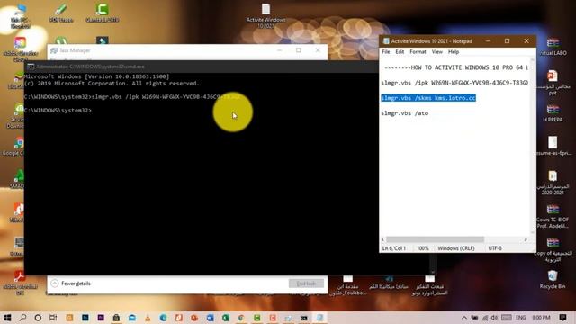576x324 pixels.
Task: Switch input language via ENG indicator
Action: click(x=520, y=318)
